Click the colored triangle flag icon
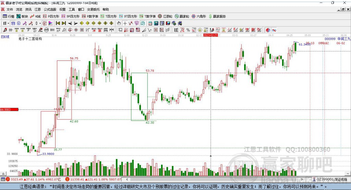 point(51,23)
